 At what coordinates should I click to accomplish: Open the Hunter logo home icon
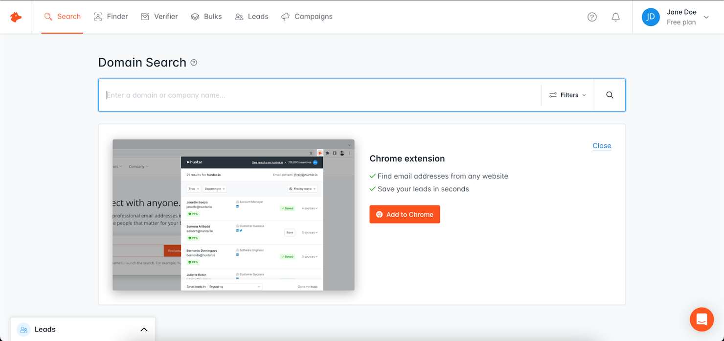16,16
